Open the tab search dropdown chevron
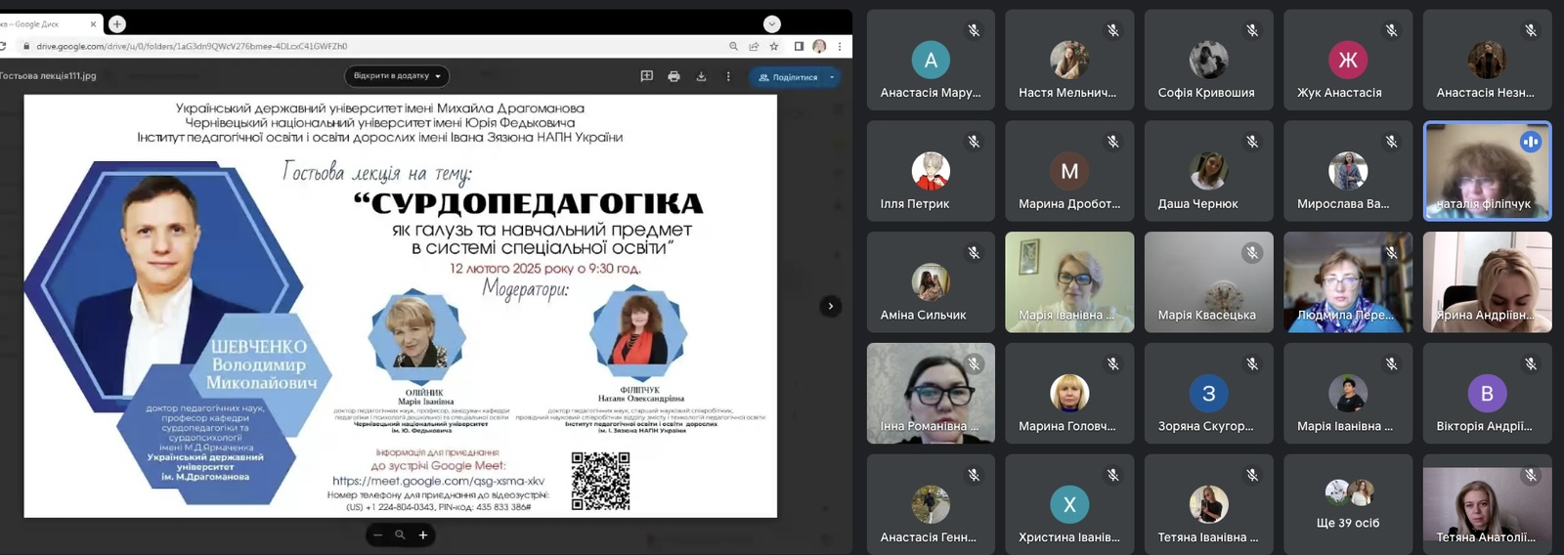The height and width of the screenshot is (555, 1564). (772, 23)
